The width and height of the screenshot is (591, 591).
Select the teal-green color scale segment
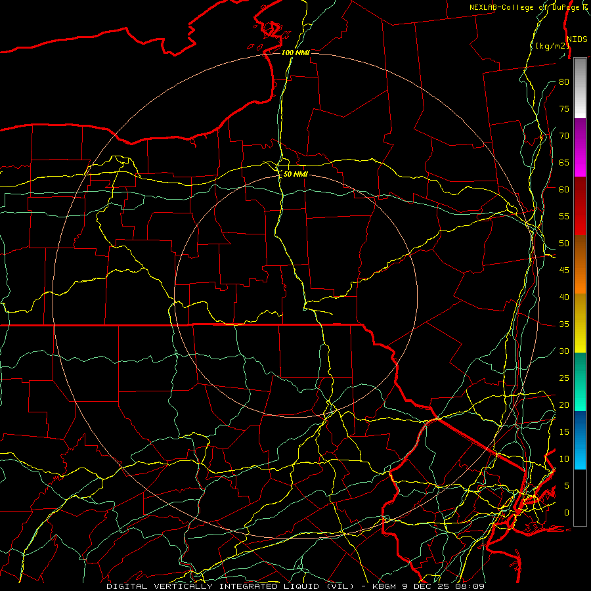[x=580, y=382]
